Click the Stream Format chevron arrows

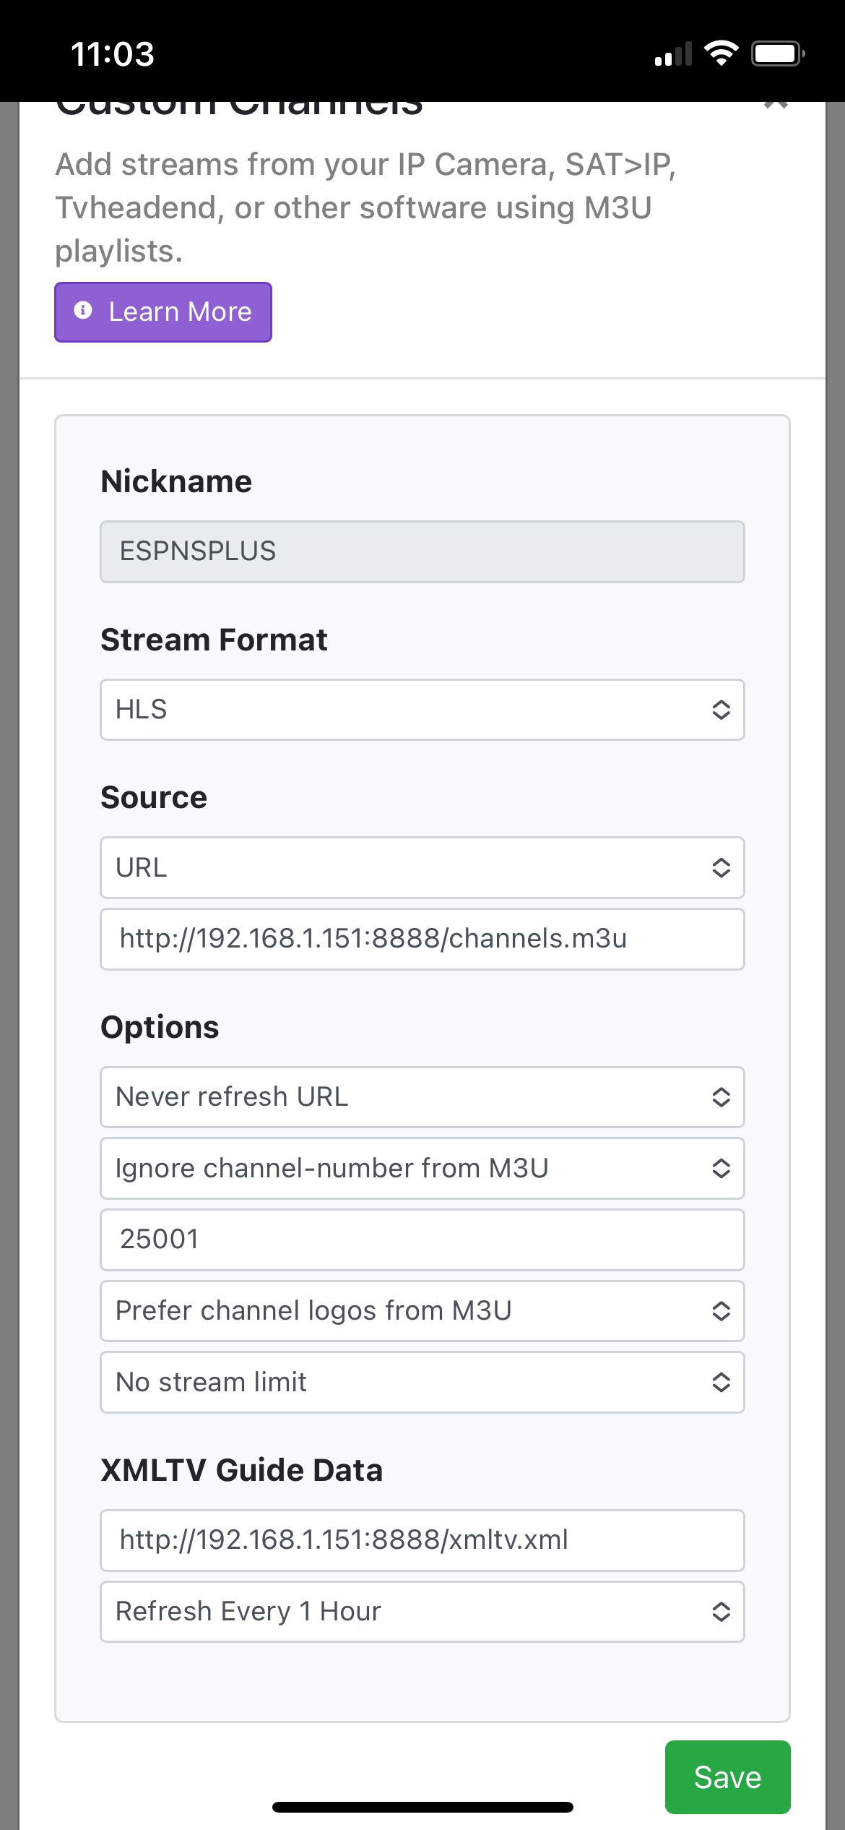(721, 710)
